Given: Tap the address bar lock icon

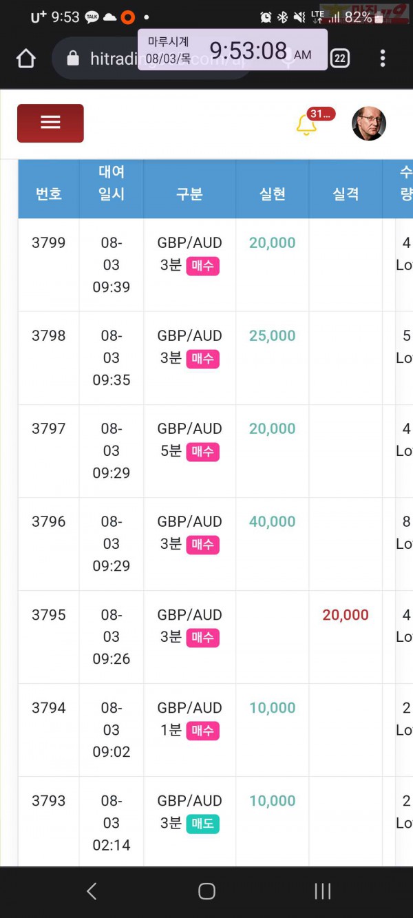Looking at the screenshot, I should coord(73,59).
